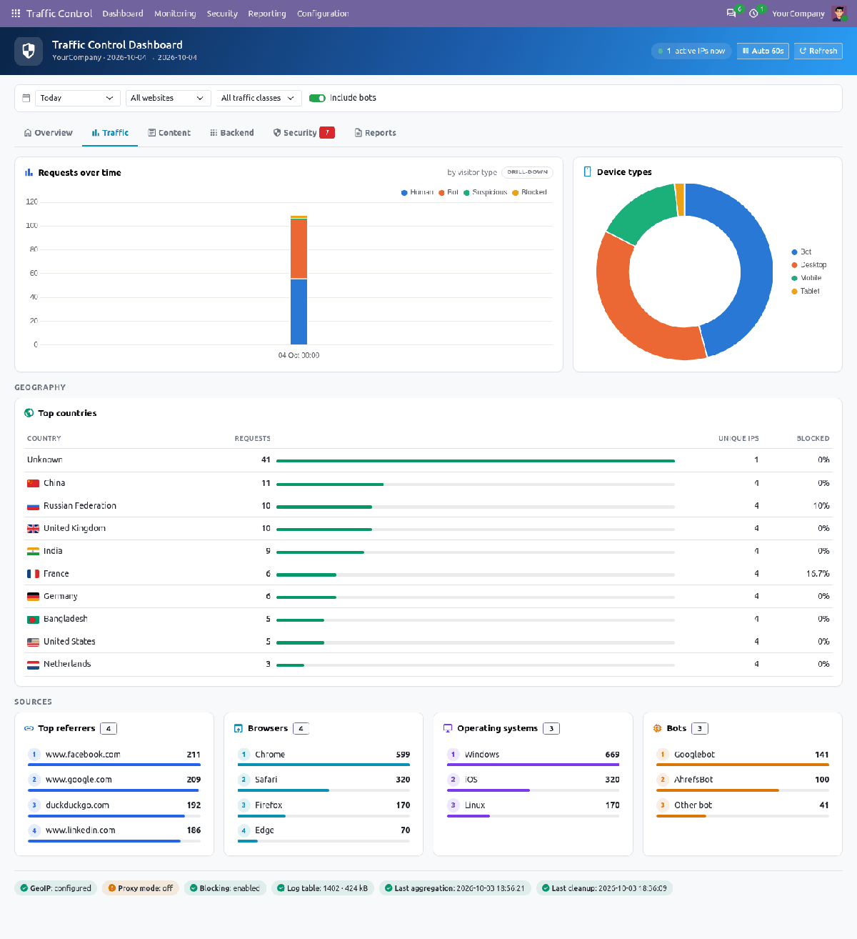Toggle Desktop slice in device legend
857x939 pixels.
809,265
